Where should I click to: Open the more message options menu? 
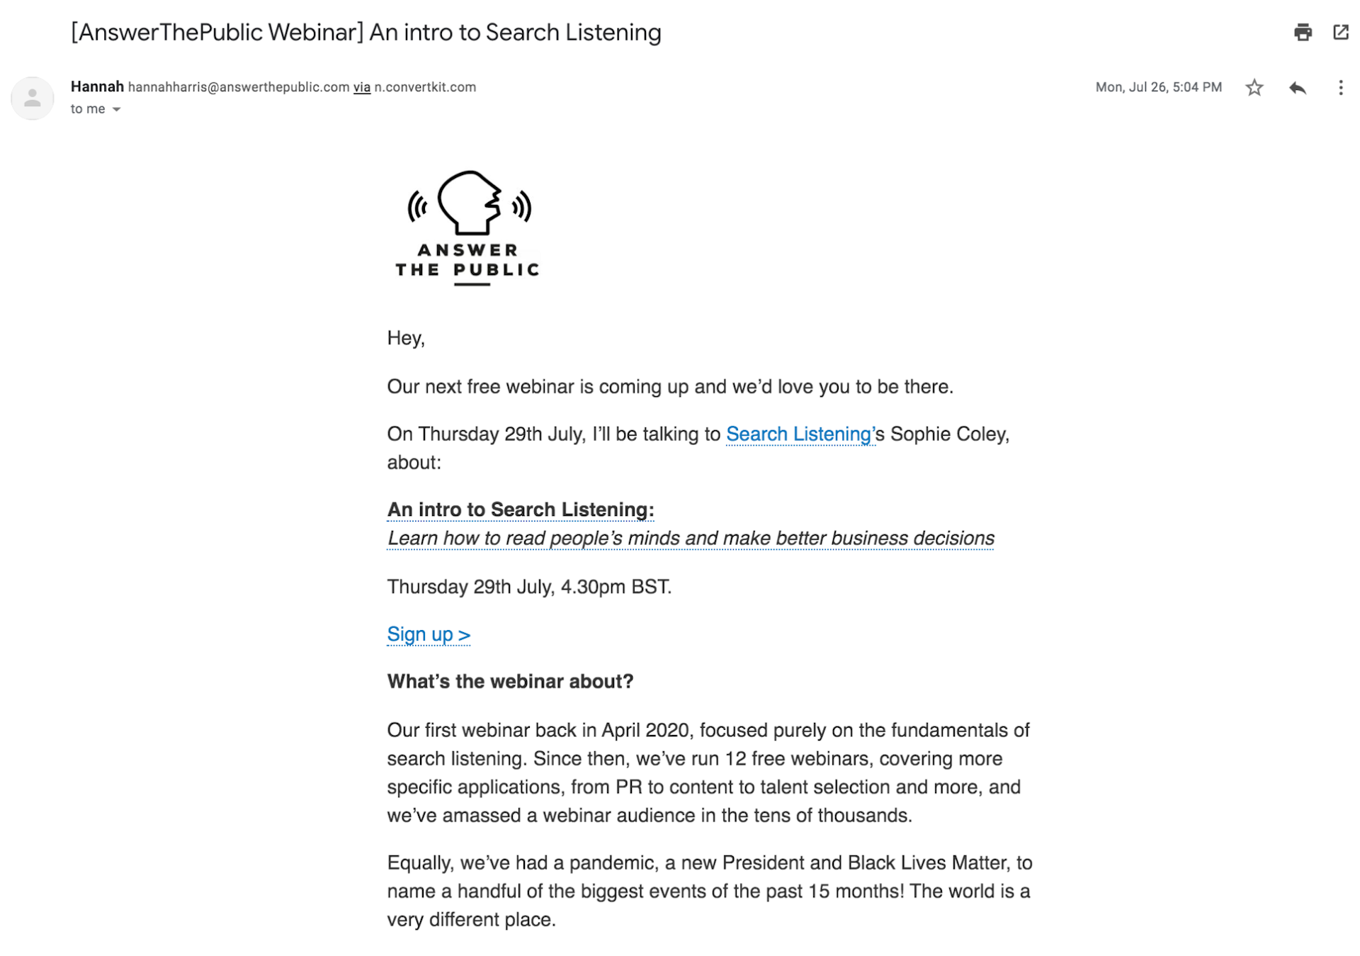coord(1340,87)
